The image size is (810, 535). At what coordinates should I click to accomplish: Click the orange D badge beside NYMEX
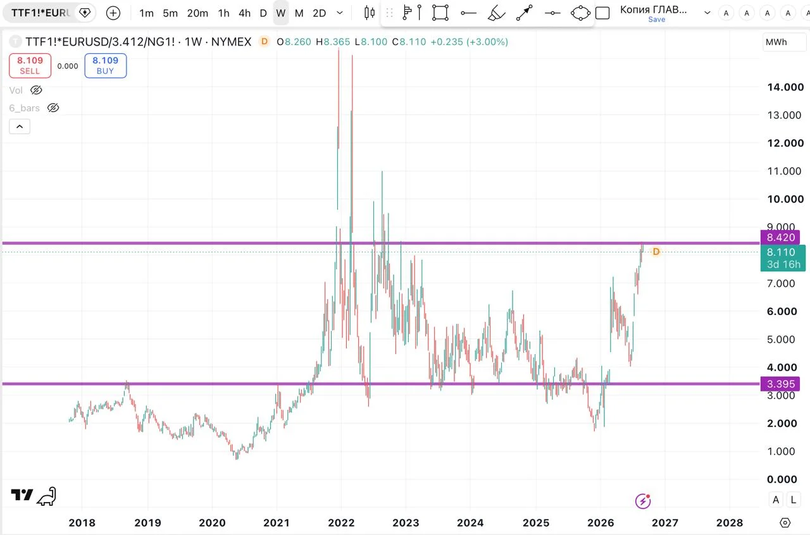click(264, 42)
